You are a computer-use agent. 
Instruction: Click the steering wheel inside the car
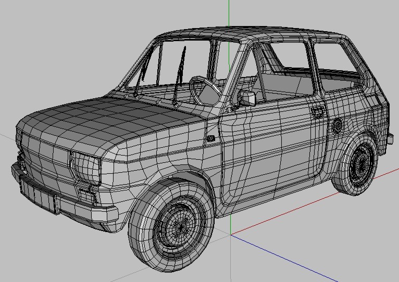pos(205,91)
